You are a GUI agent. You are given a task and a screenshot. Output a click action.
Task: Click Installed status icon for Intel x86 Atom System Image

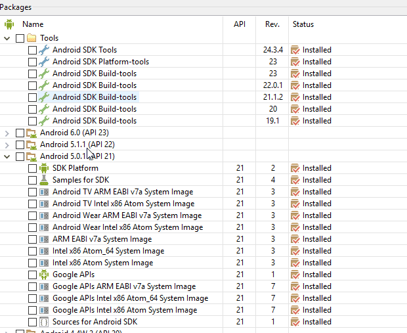[x=295, y=263]
